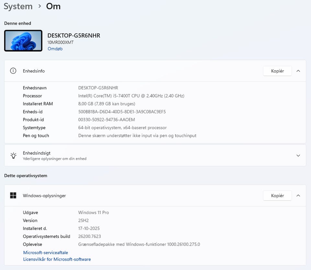Click the Enhedsindsigt lightbulb icon
The image size is (311, 270).
click(13, 156)
